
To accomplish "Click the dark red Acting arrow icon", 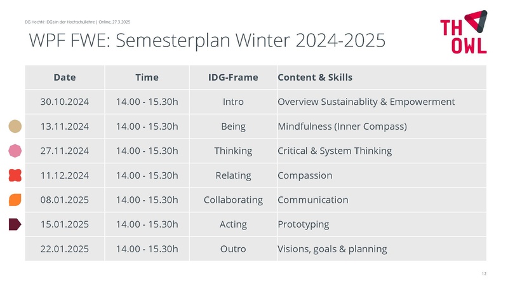I will pyautogui.click(x=15, y=224).
